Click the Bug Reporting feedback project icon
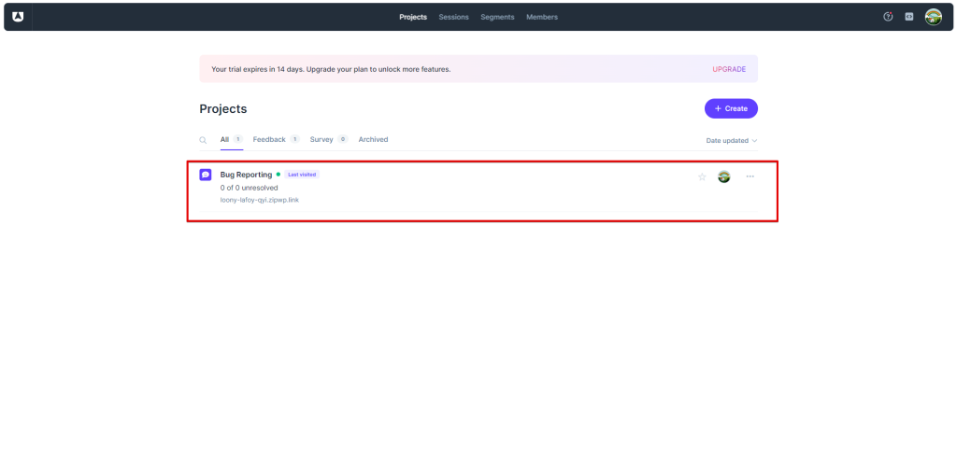957x450 pixels. click(206, 175)
